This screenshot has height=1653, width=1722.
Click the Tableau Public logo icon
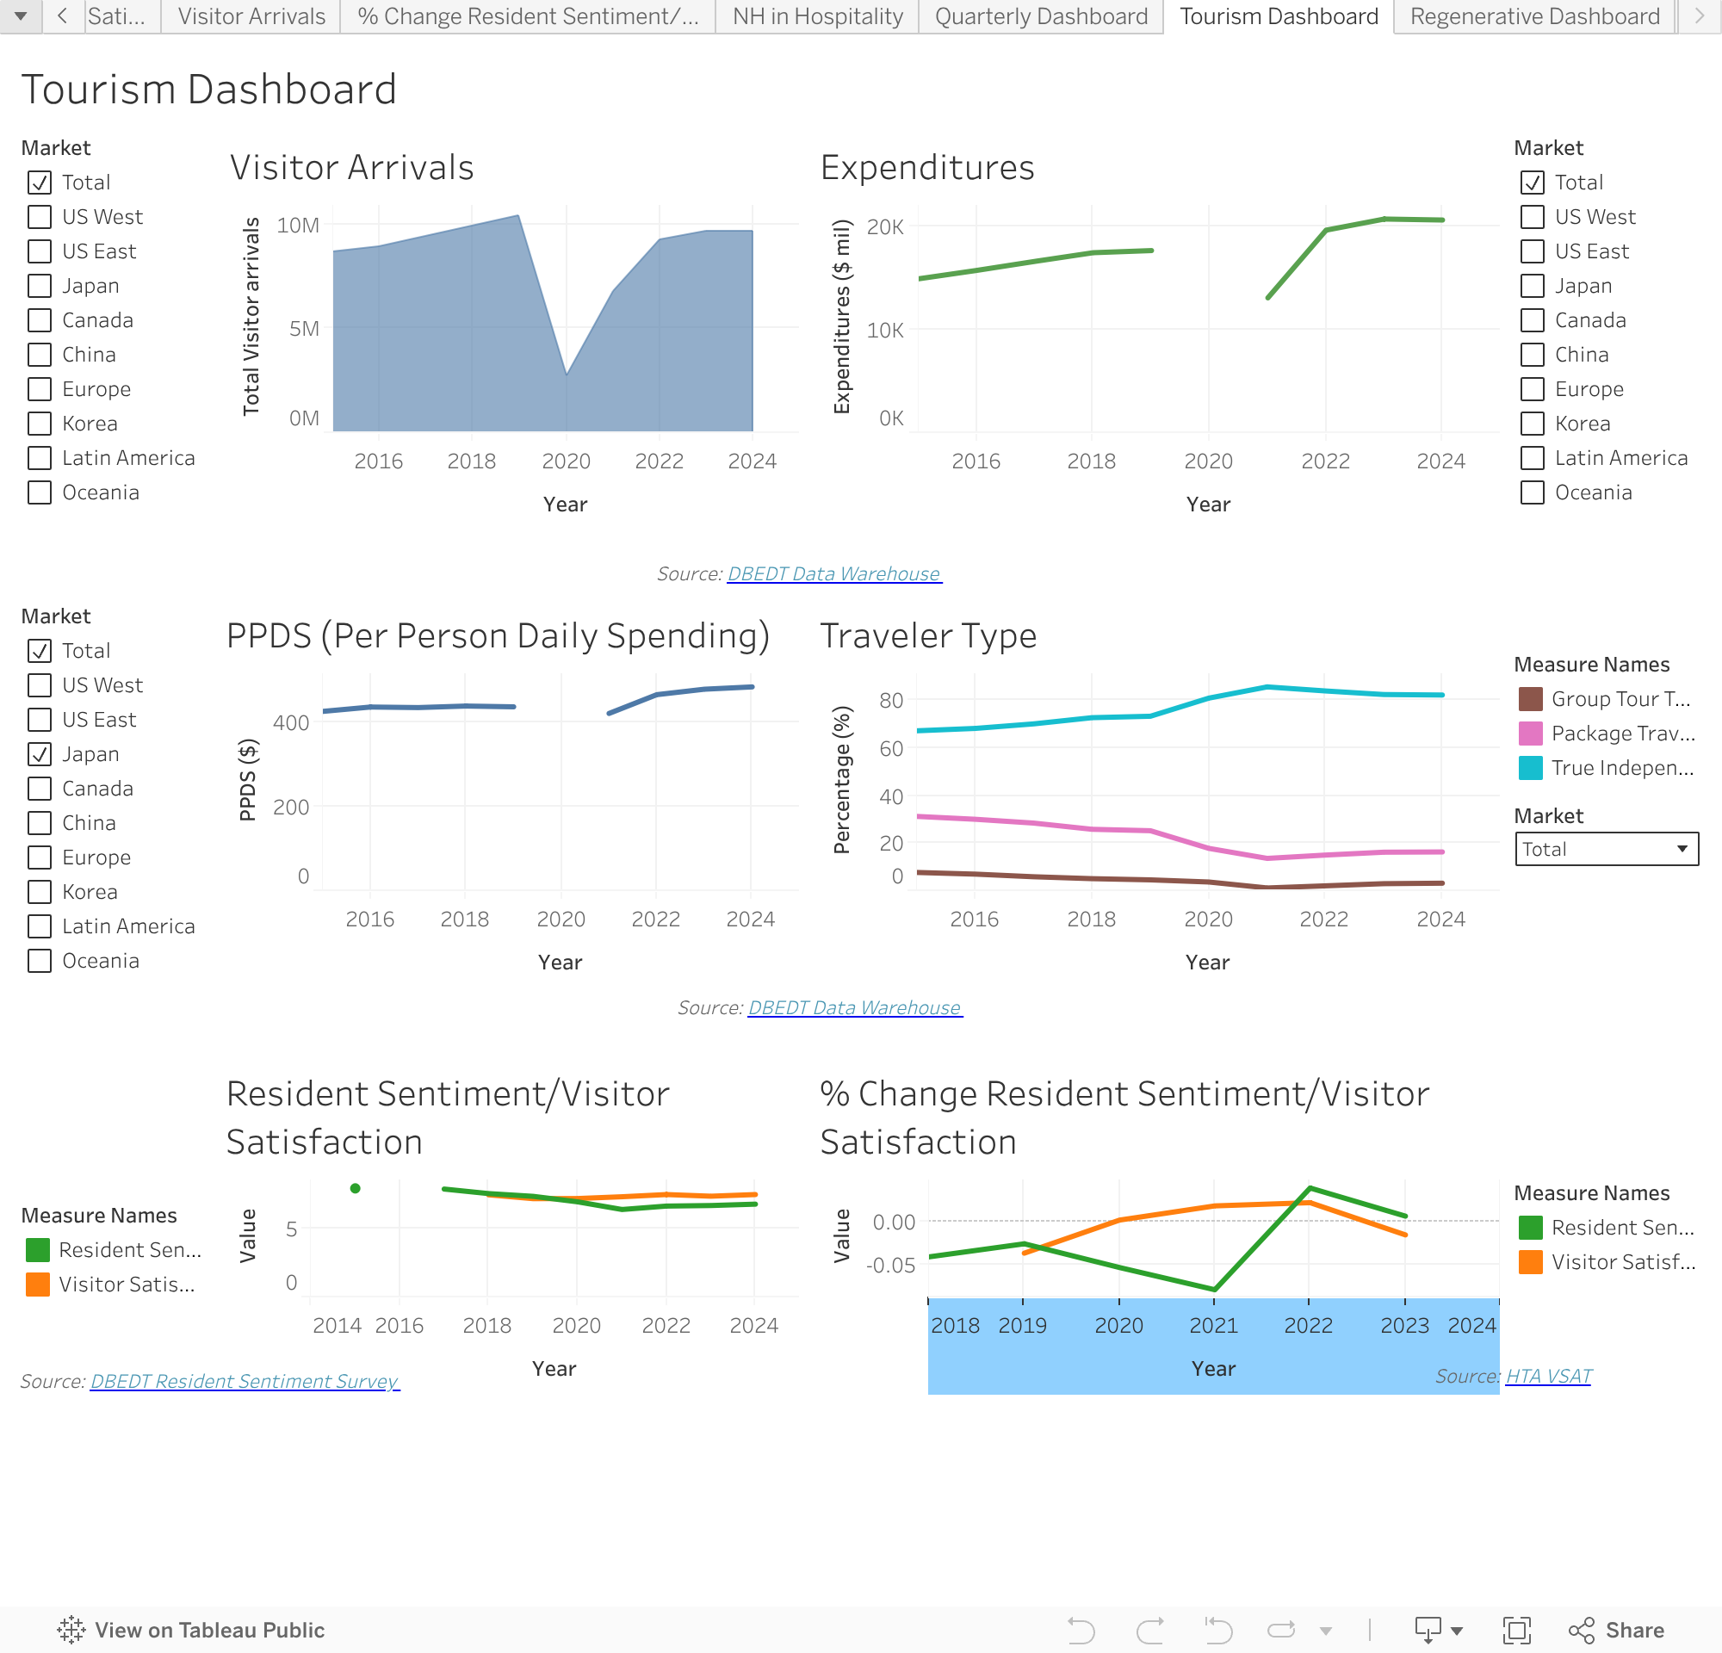coord(71,1630)
